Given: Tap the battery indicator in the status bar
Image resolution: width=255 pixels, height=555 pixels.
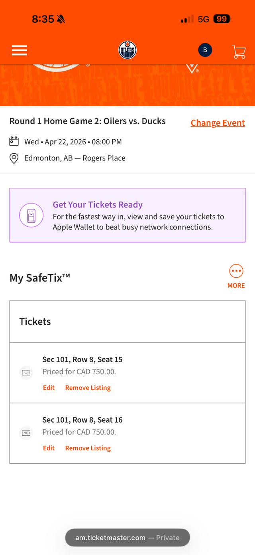Looking at the screenshot, I should (222, 18).
